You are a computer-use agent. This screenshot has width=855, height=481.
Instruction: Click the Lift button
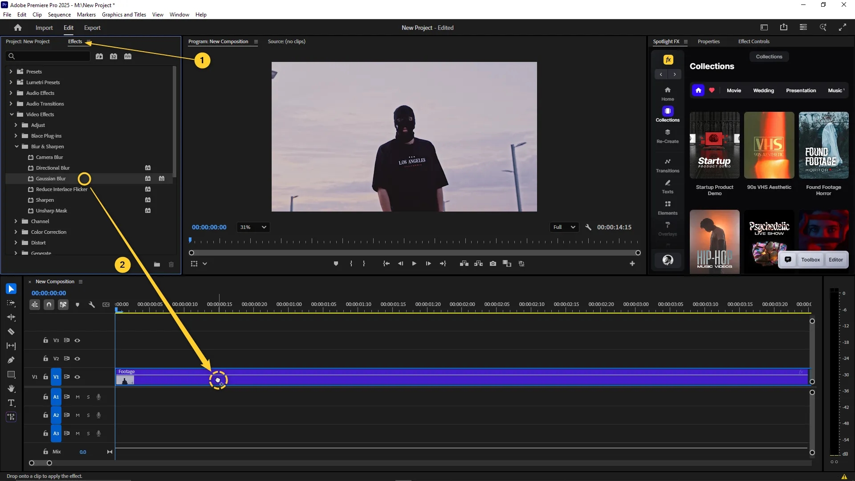click(x=464, y=264)
